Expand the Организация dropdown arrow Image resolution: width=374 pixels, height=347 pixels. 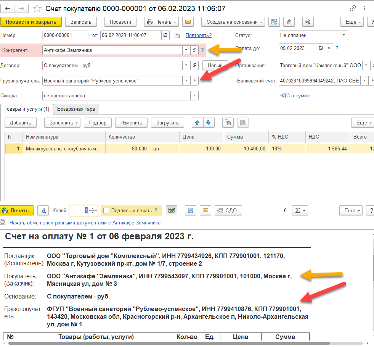(366, 65)
